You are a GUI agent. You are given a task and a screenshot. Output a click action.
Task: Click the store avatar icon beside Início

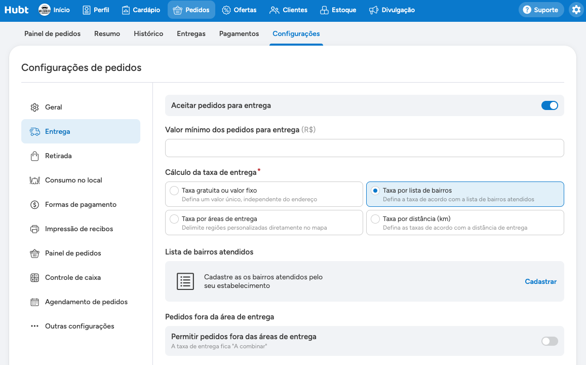pyautogui.click(x=45, y=10)
